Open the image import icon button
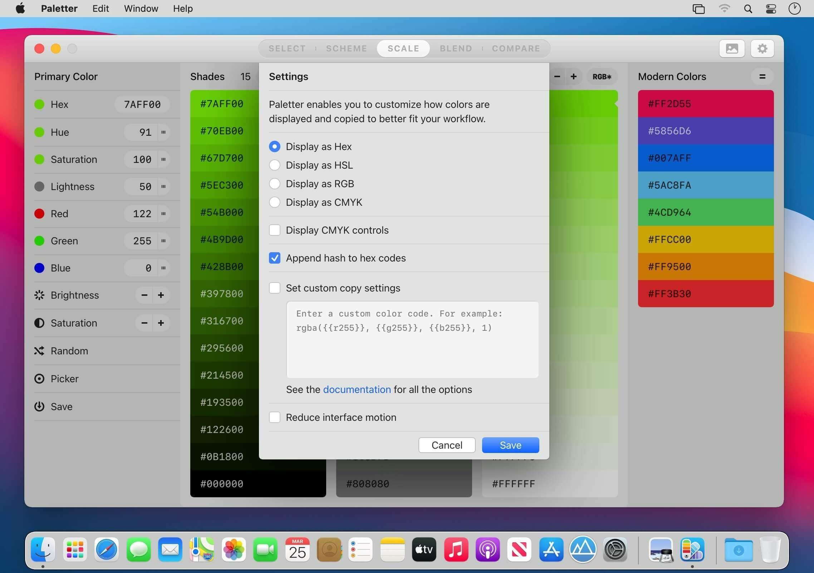This screenshot has width=814, height=573. point(732,48)
